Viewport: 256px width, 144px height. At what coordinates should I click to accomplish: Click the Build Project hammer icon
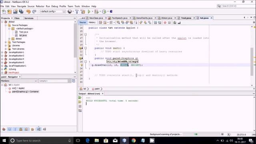(x=77, y=12)
